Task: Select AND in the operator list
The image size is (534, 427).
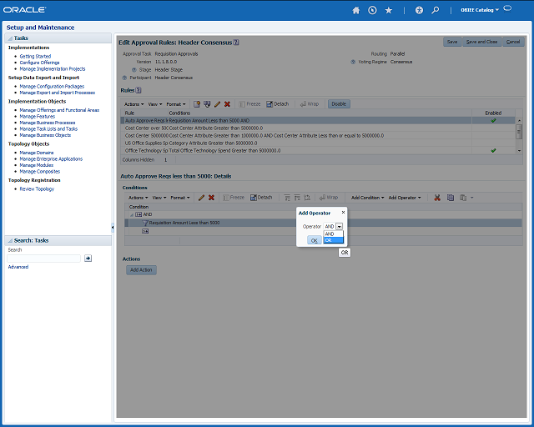Action: pyautogui.click(x=333, y=234)
